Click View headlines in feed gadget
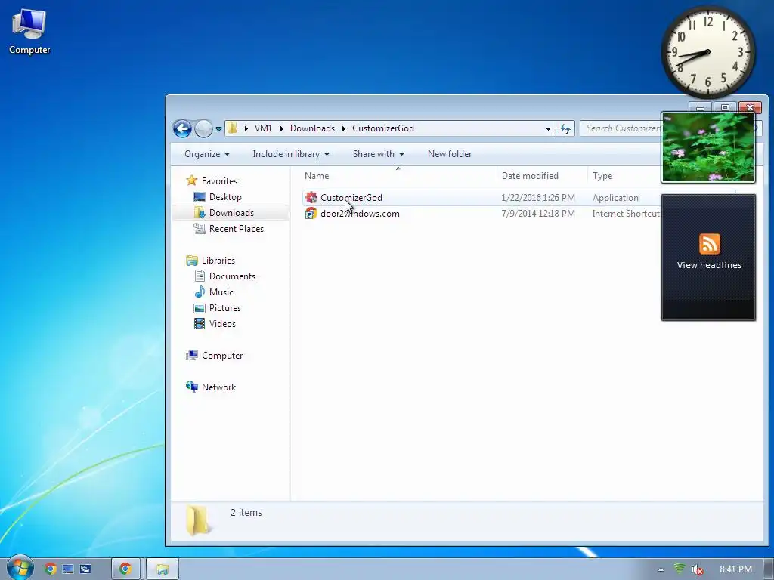This screenshot has height=580, width=774. click(x=709, y=265)
